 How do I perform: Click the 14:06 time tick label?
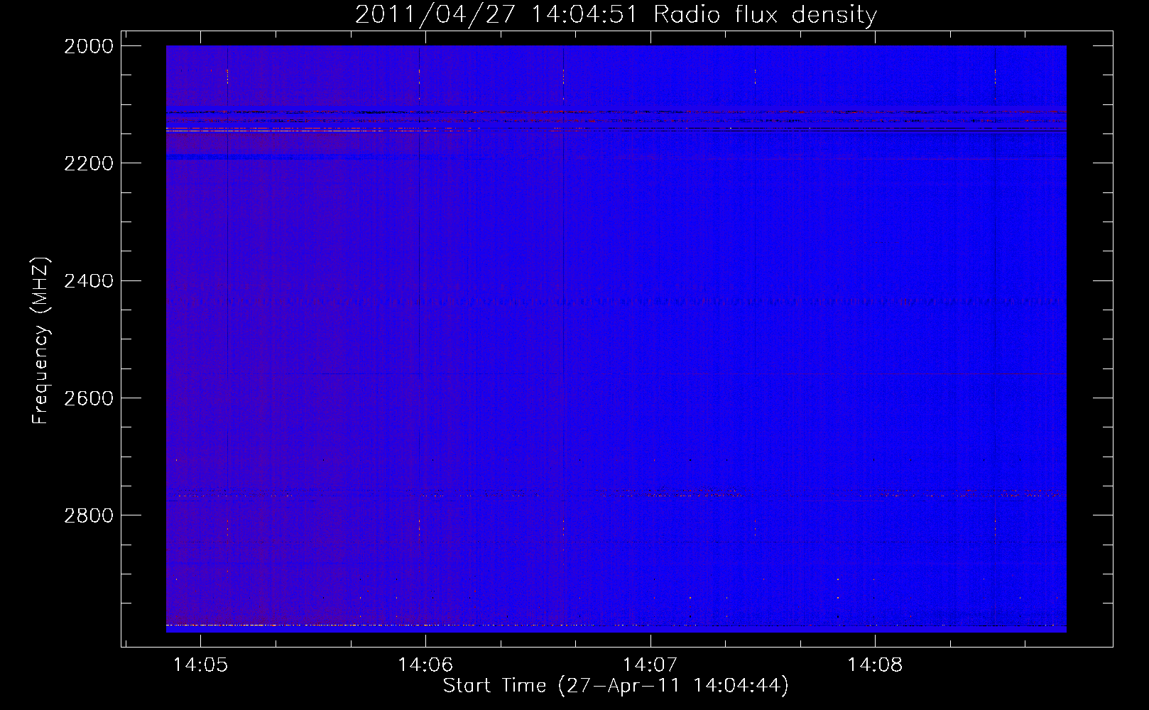tap(425, 665)
